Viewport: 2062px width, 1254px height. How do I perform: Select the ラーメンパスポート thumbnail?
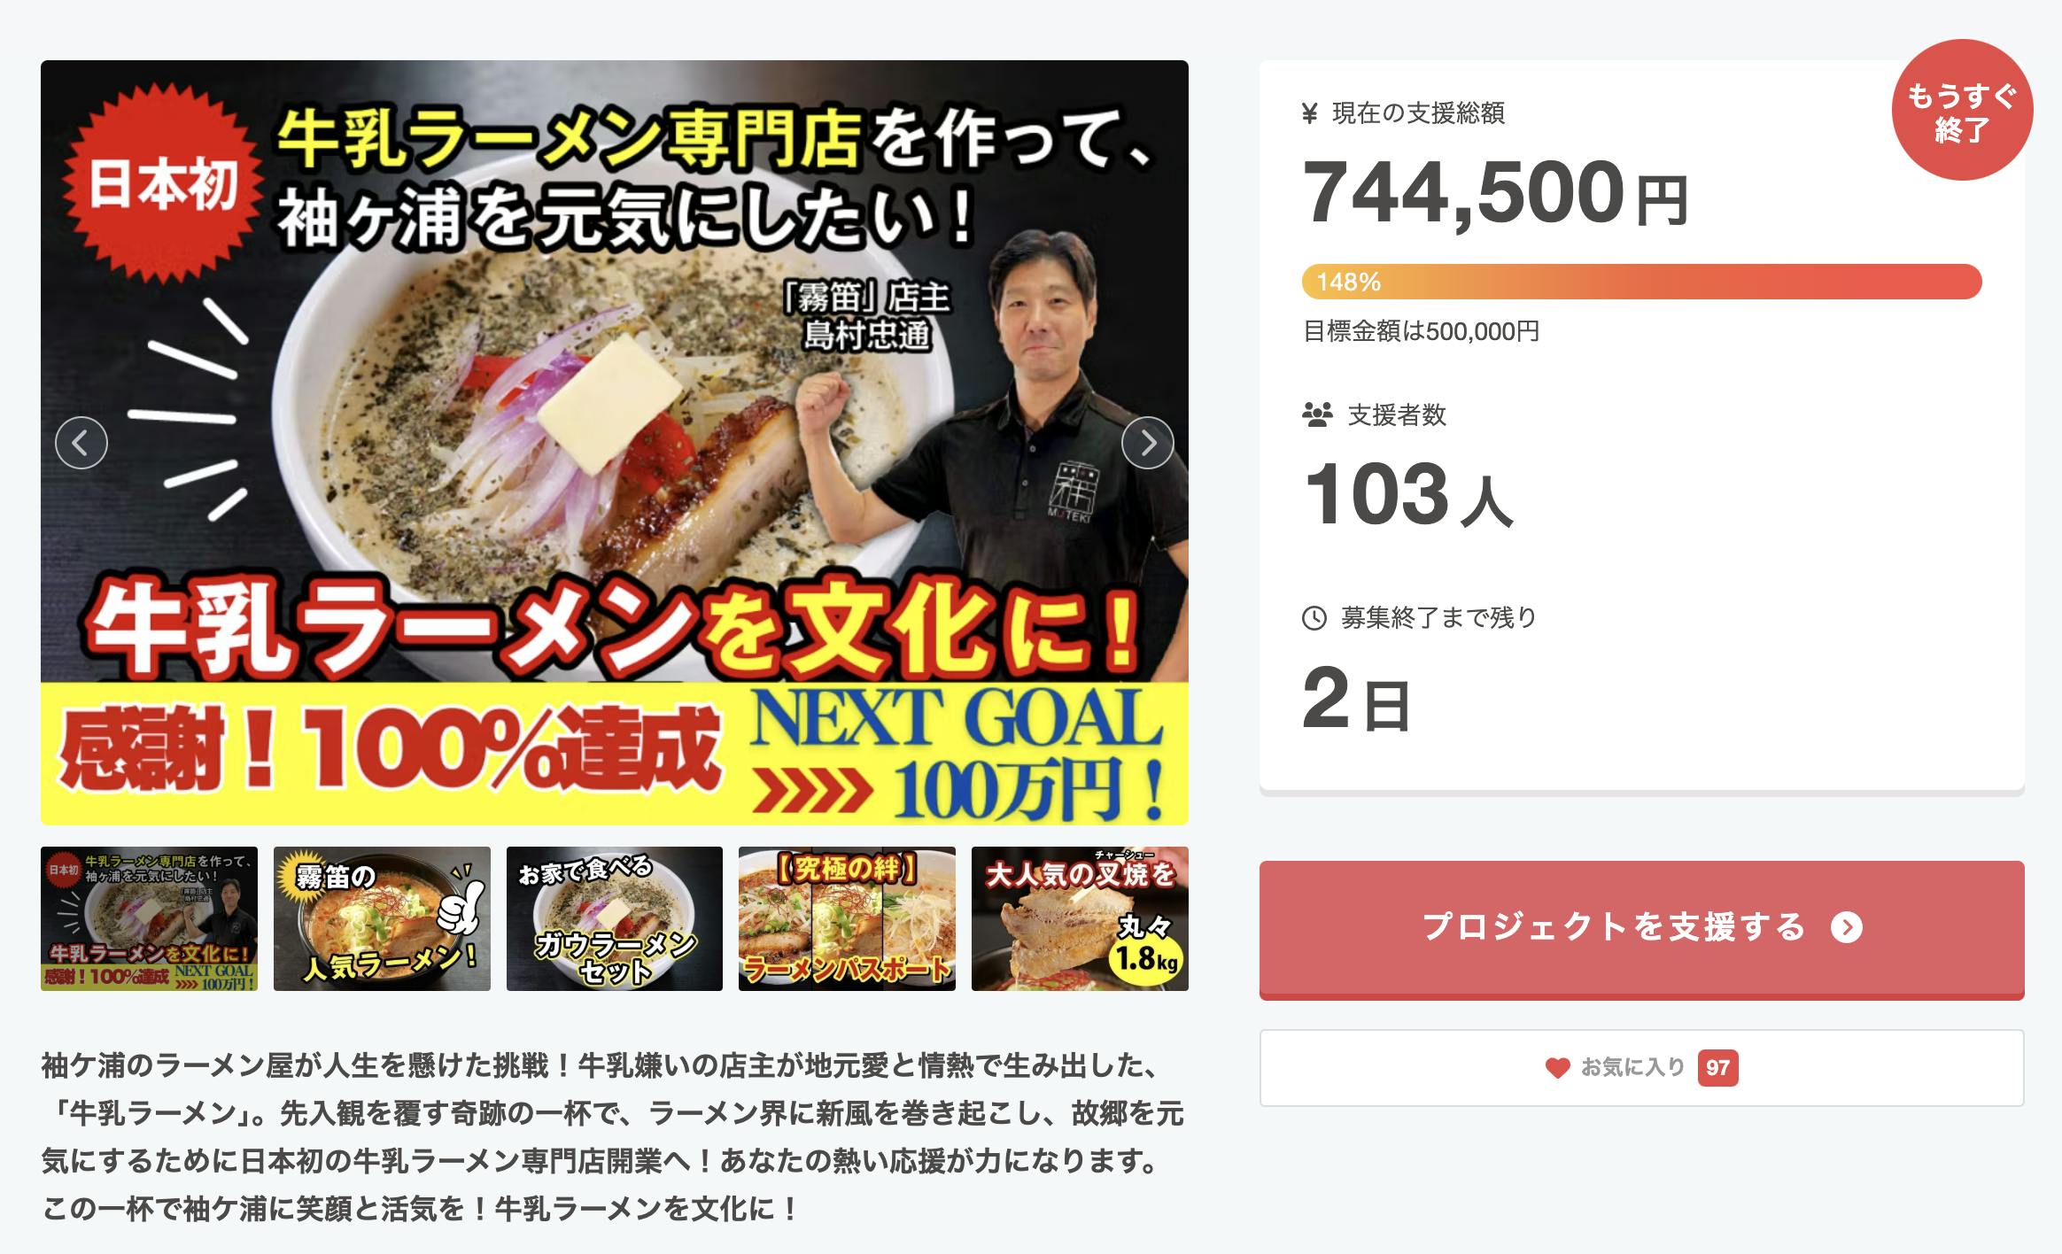(x=847, y=918)
